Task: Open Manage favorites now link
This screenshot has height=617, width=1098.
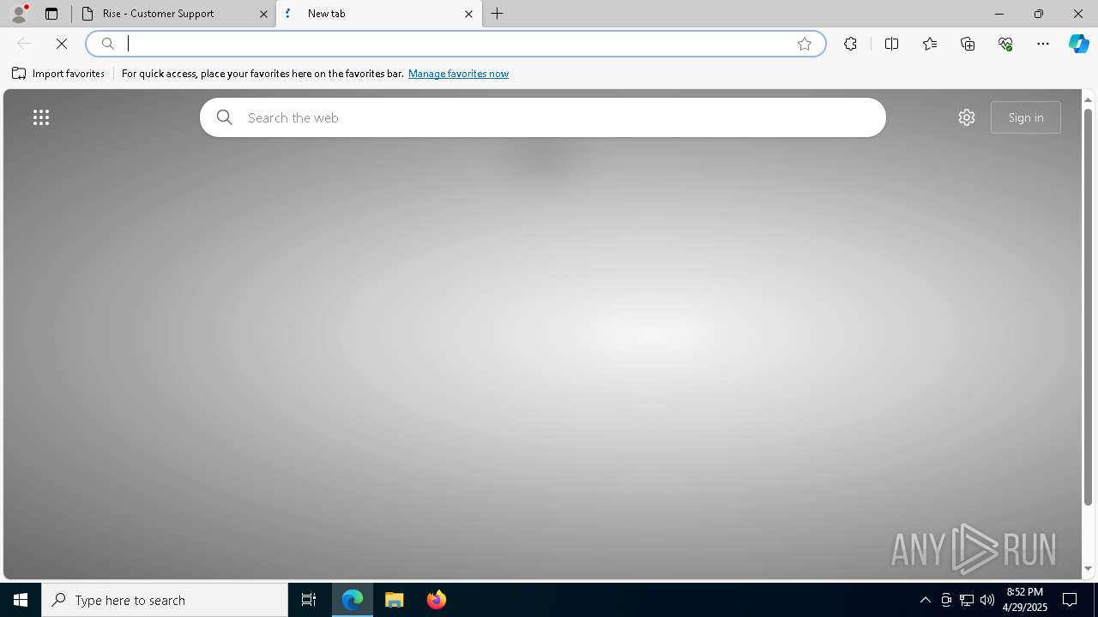Action: click(x=458, y=74)
